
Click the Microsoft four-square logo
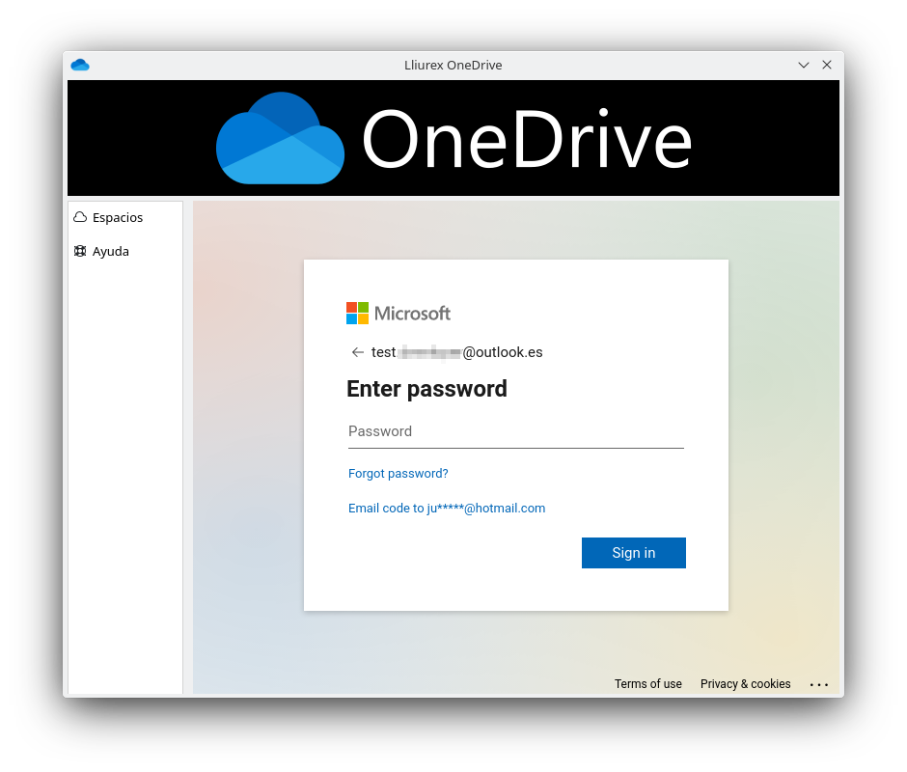click(x=357, y=313)
